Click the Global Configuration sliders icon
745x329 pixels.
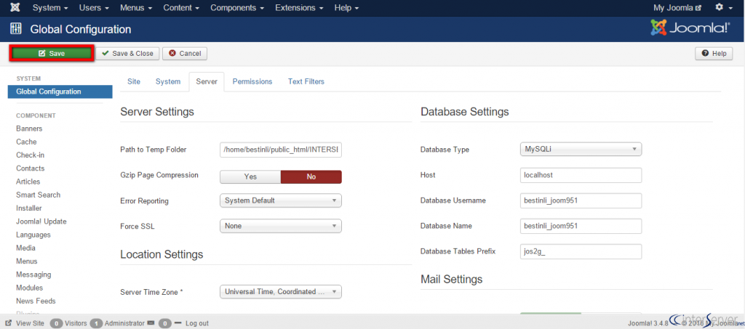16,29
